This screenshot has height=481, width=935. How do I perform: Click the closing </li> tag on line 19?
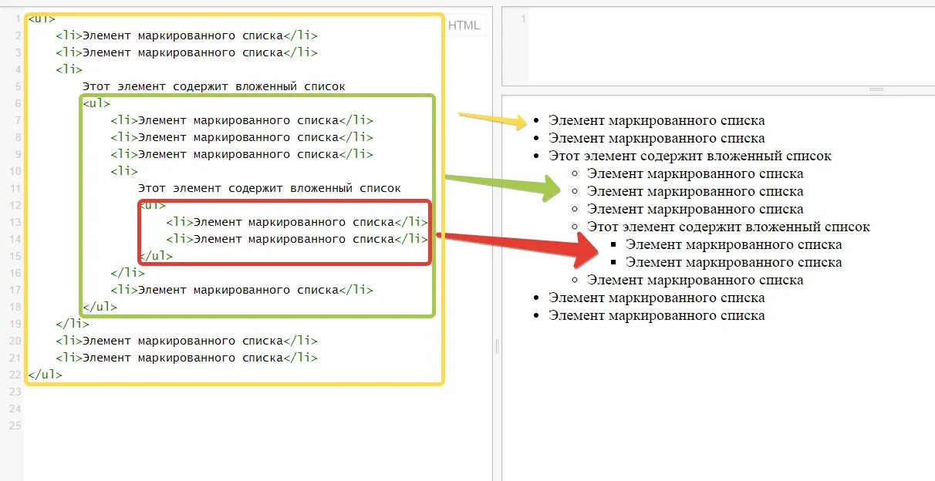73,324
